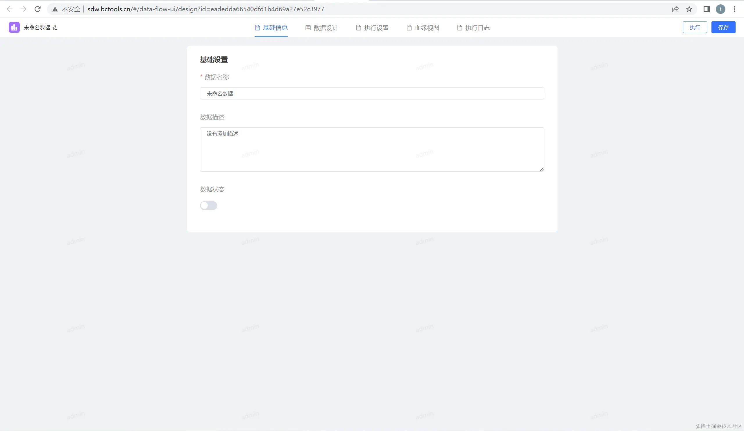Click the blue 保存 button
744x431 pixels.
[723, 27]
